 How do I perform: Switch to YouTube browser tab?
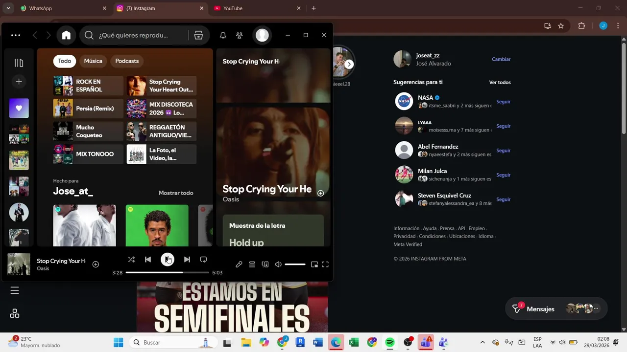pos(257,8)
